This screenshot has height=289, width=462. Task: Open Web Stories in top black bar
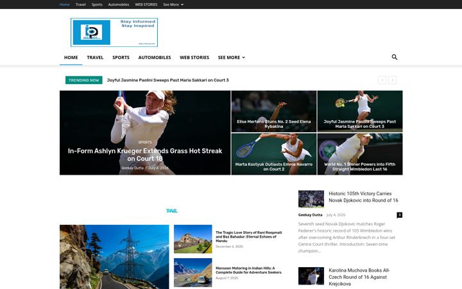click(x=146, y=4)
